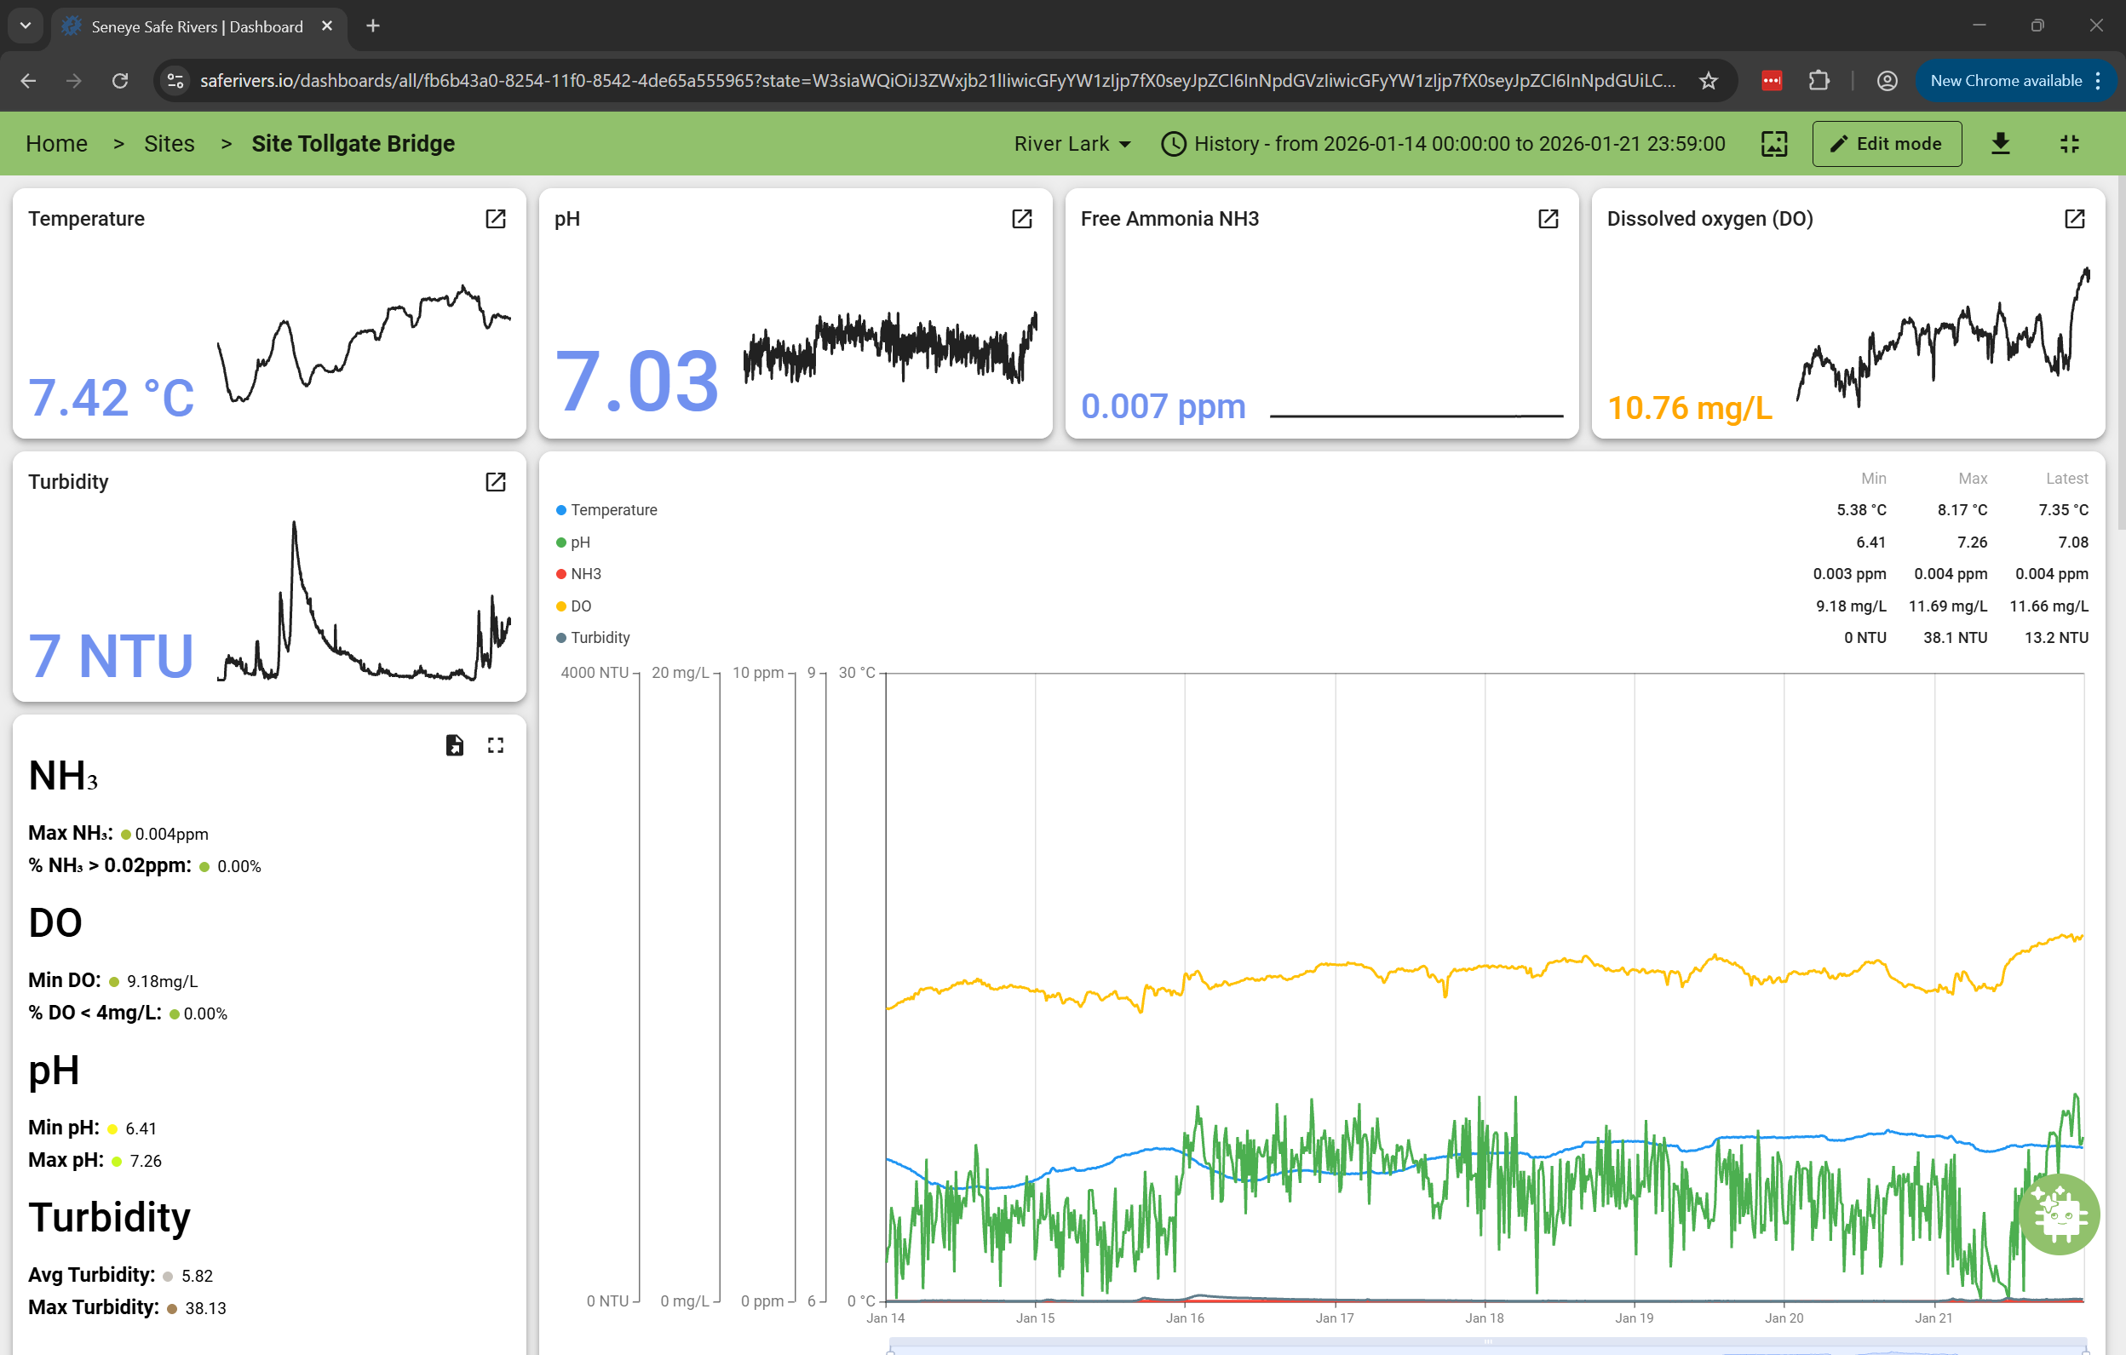Open Temperature widget in expanded view
Image resolution: width=2126 pixels, height=1355 pixels.
click(x=496, y=219)
